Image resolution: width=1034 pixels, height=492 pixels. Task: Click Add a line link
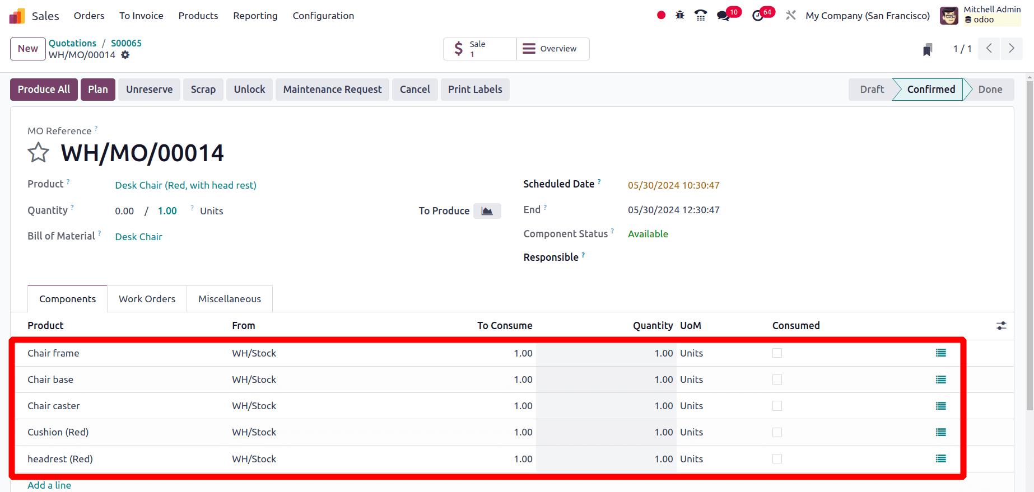click(49, 485)
